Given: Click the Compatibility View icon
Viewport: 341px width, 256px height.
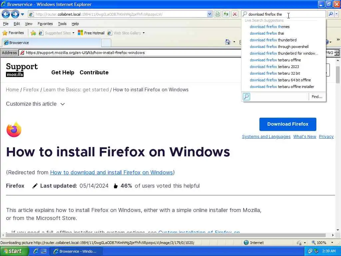Looking at the screenshot, I should [x=217, y=14].
